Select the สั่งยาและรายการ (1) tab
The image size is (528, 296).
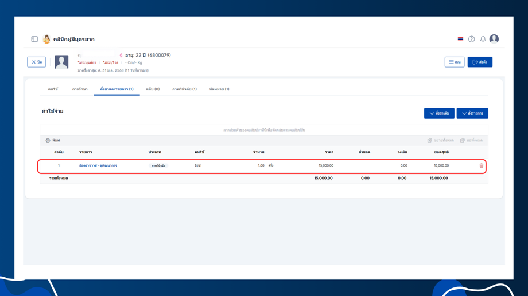[117, 89]
